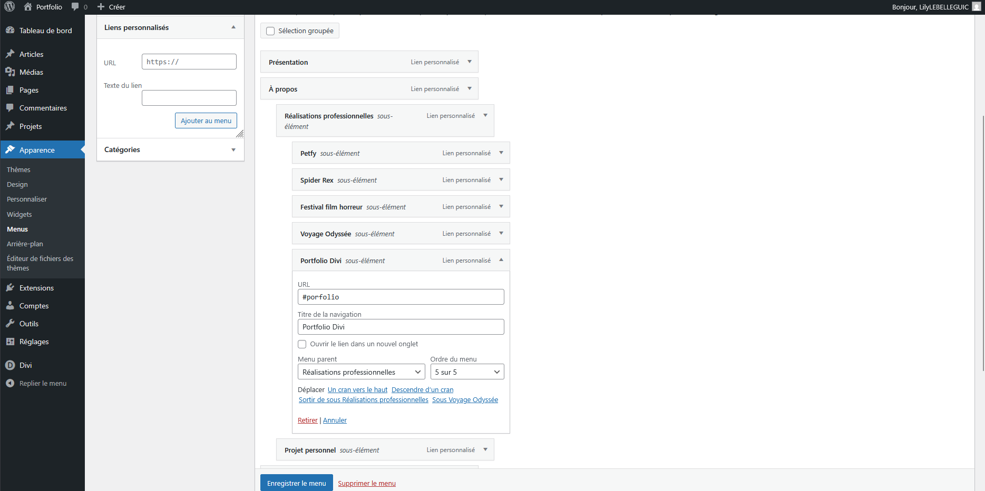Screen dimensions: 985x491
Task: Open the Divi icon in sidebar
Action: point(10,365)
